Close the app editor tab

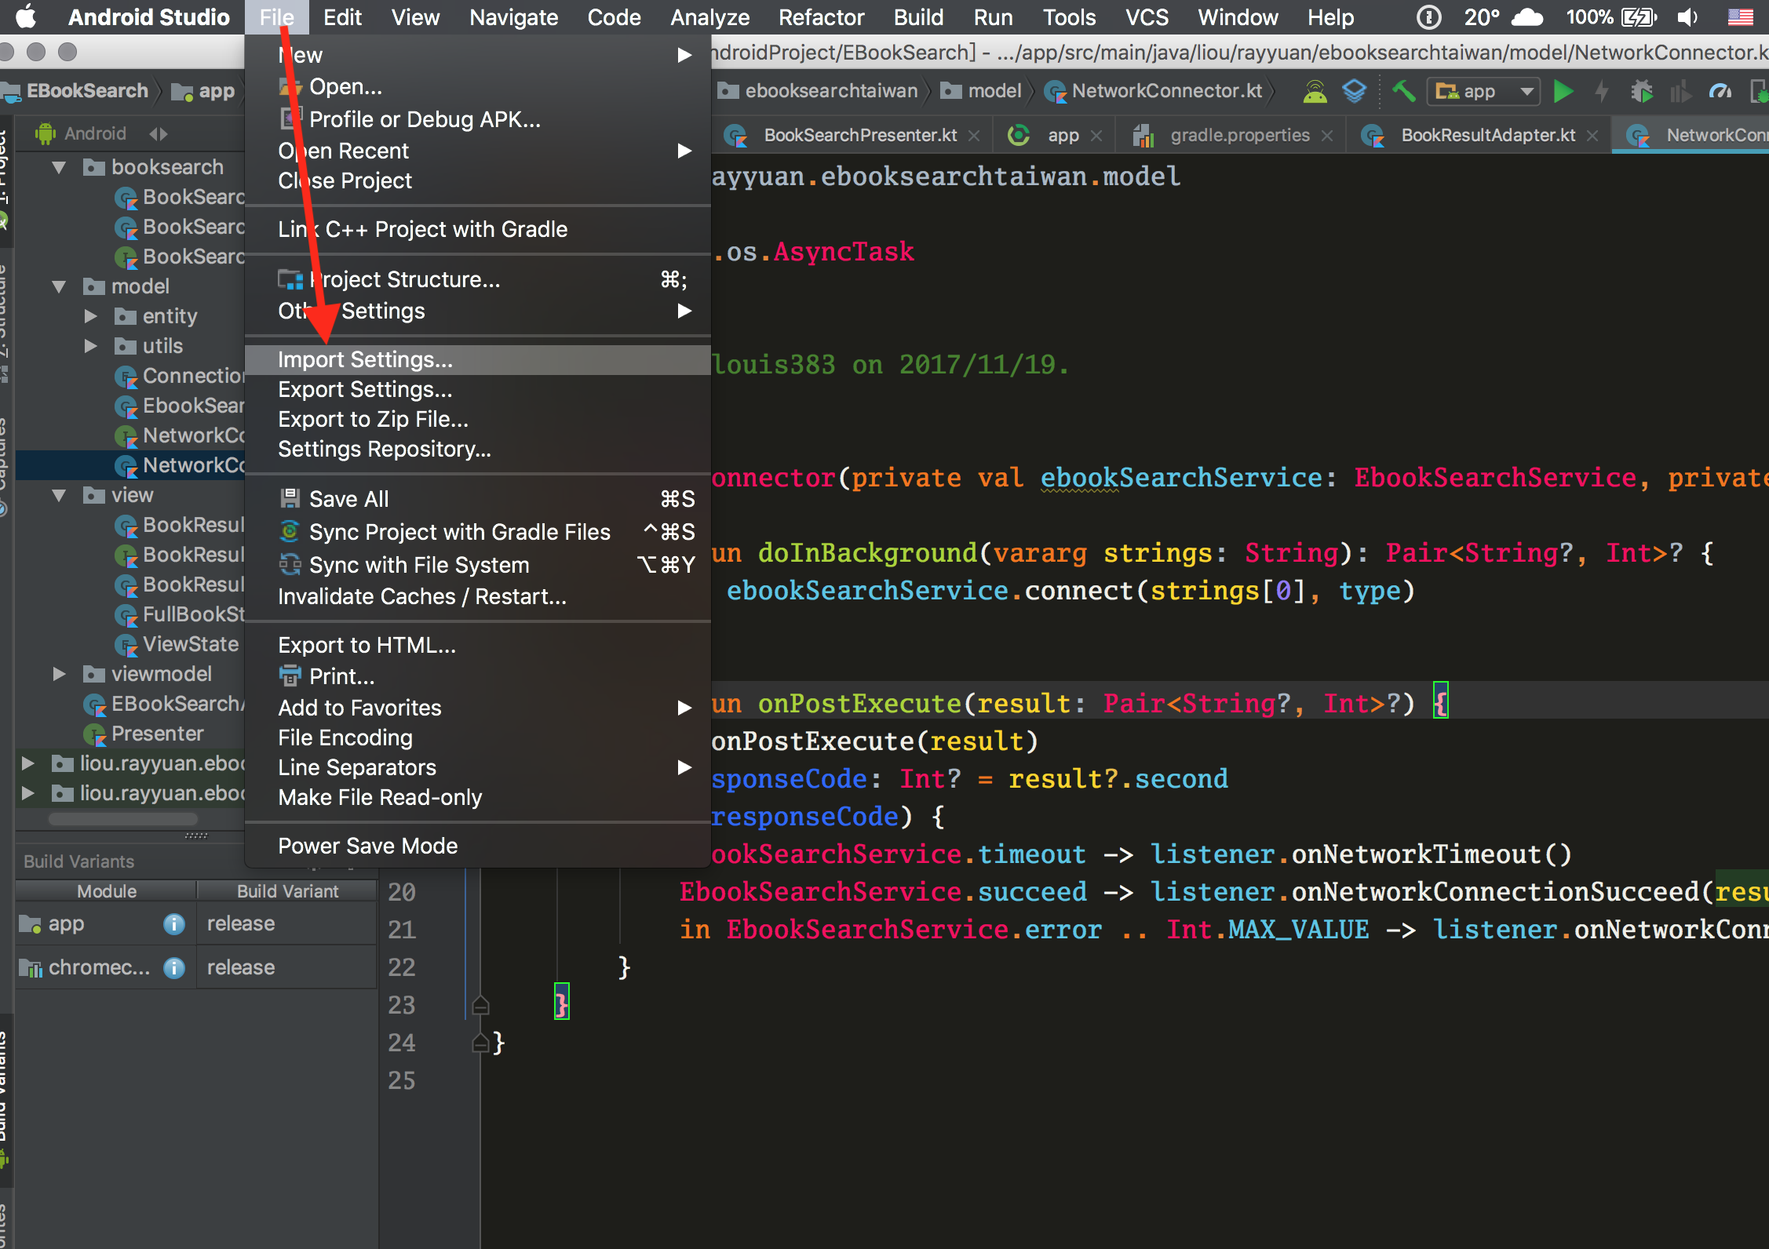click(x=1096, y=136)
